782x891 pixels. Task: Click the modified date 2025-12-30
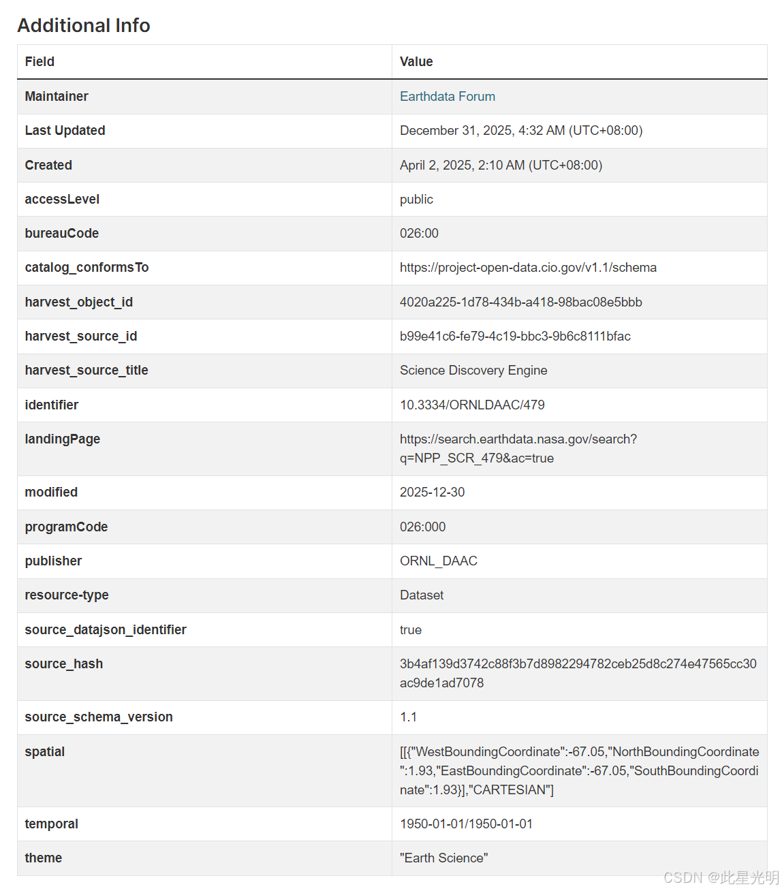tap(432, 493)
